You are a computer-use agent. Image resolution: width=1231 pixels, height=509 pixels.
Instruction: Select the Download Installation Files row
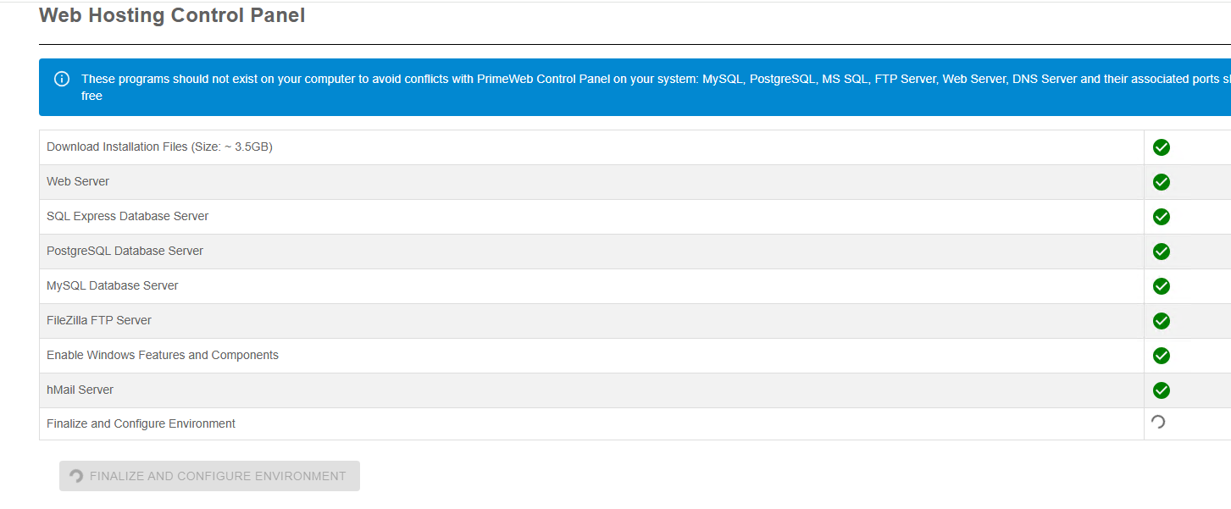[x=159, y=147]
